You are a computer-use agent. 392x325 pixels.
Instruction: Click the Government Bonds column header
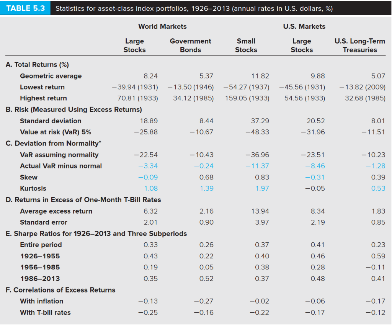(x=190, y=45)
